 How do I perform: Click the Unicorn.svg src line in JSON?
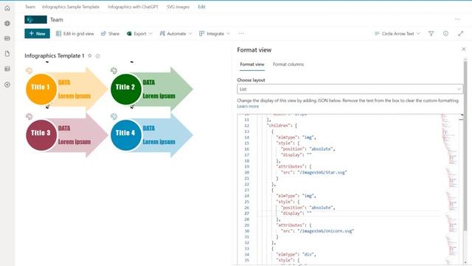click(317, 231)
